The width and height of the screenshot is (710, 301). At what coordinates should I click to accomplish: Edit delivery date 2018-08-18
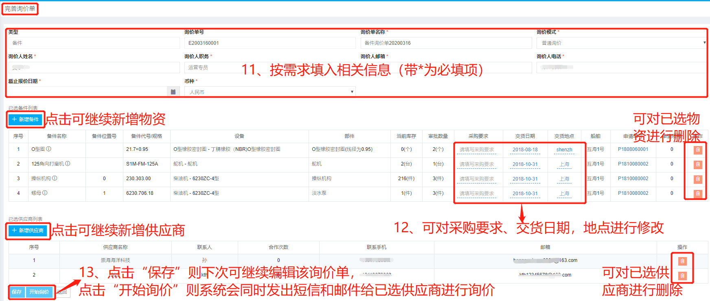(525, 150)
